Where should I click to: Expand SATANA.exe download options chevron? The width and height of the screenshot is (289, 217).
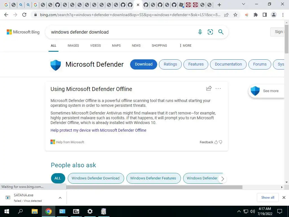pyautogui.click(x=60, y=198)
